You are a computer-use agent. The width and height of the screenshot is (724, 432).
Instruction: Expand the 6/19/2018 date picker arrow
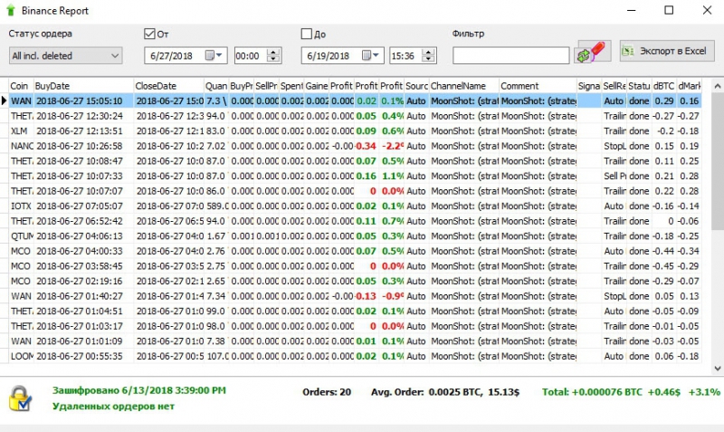click(x=376, y=55)
